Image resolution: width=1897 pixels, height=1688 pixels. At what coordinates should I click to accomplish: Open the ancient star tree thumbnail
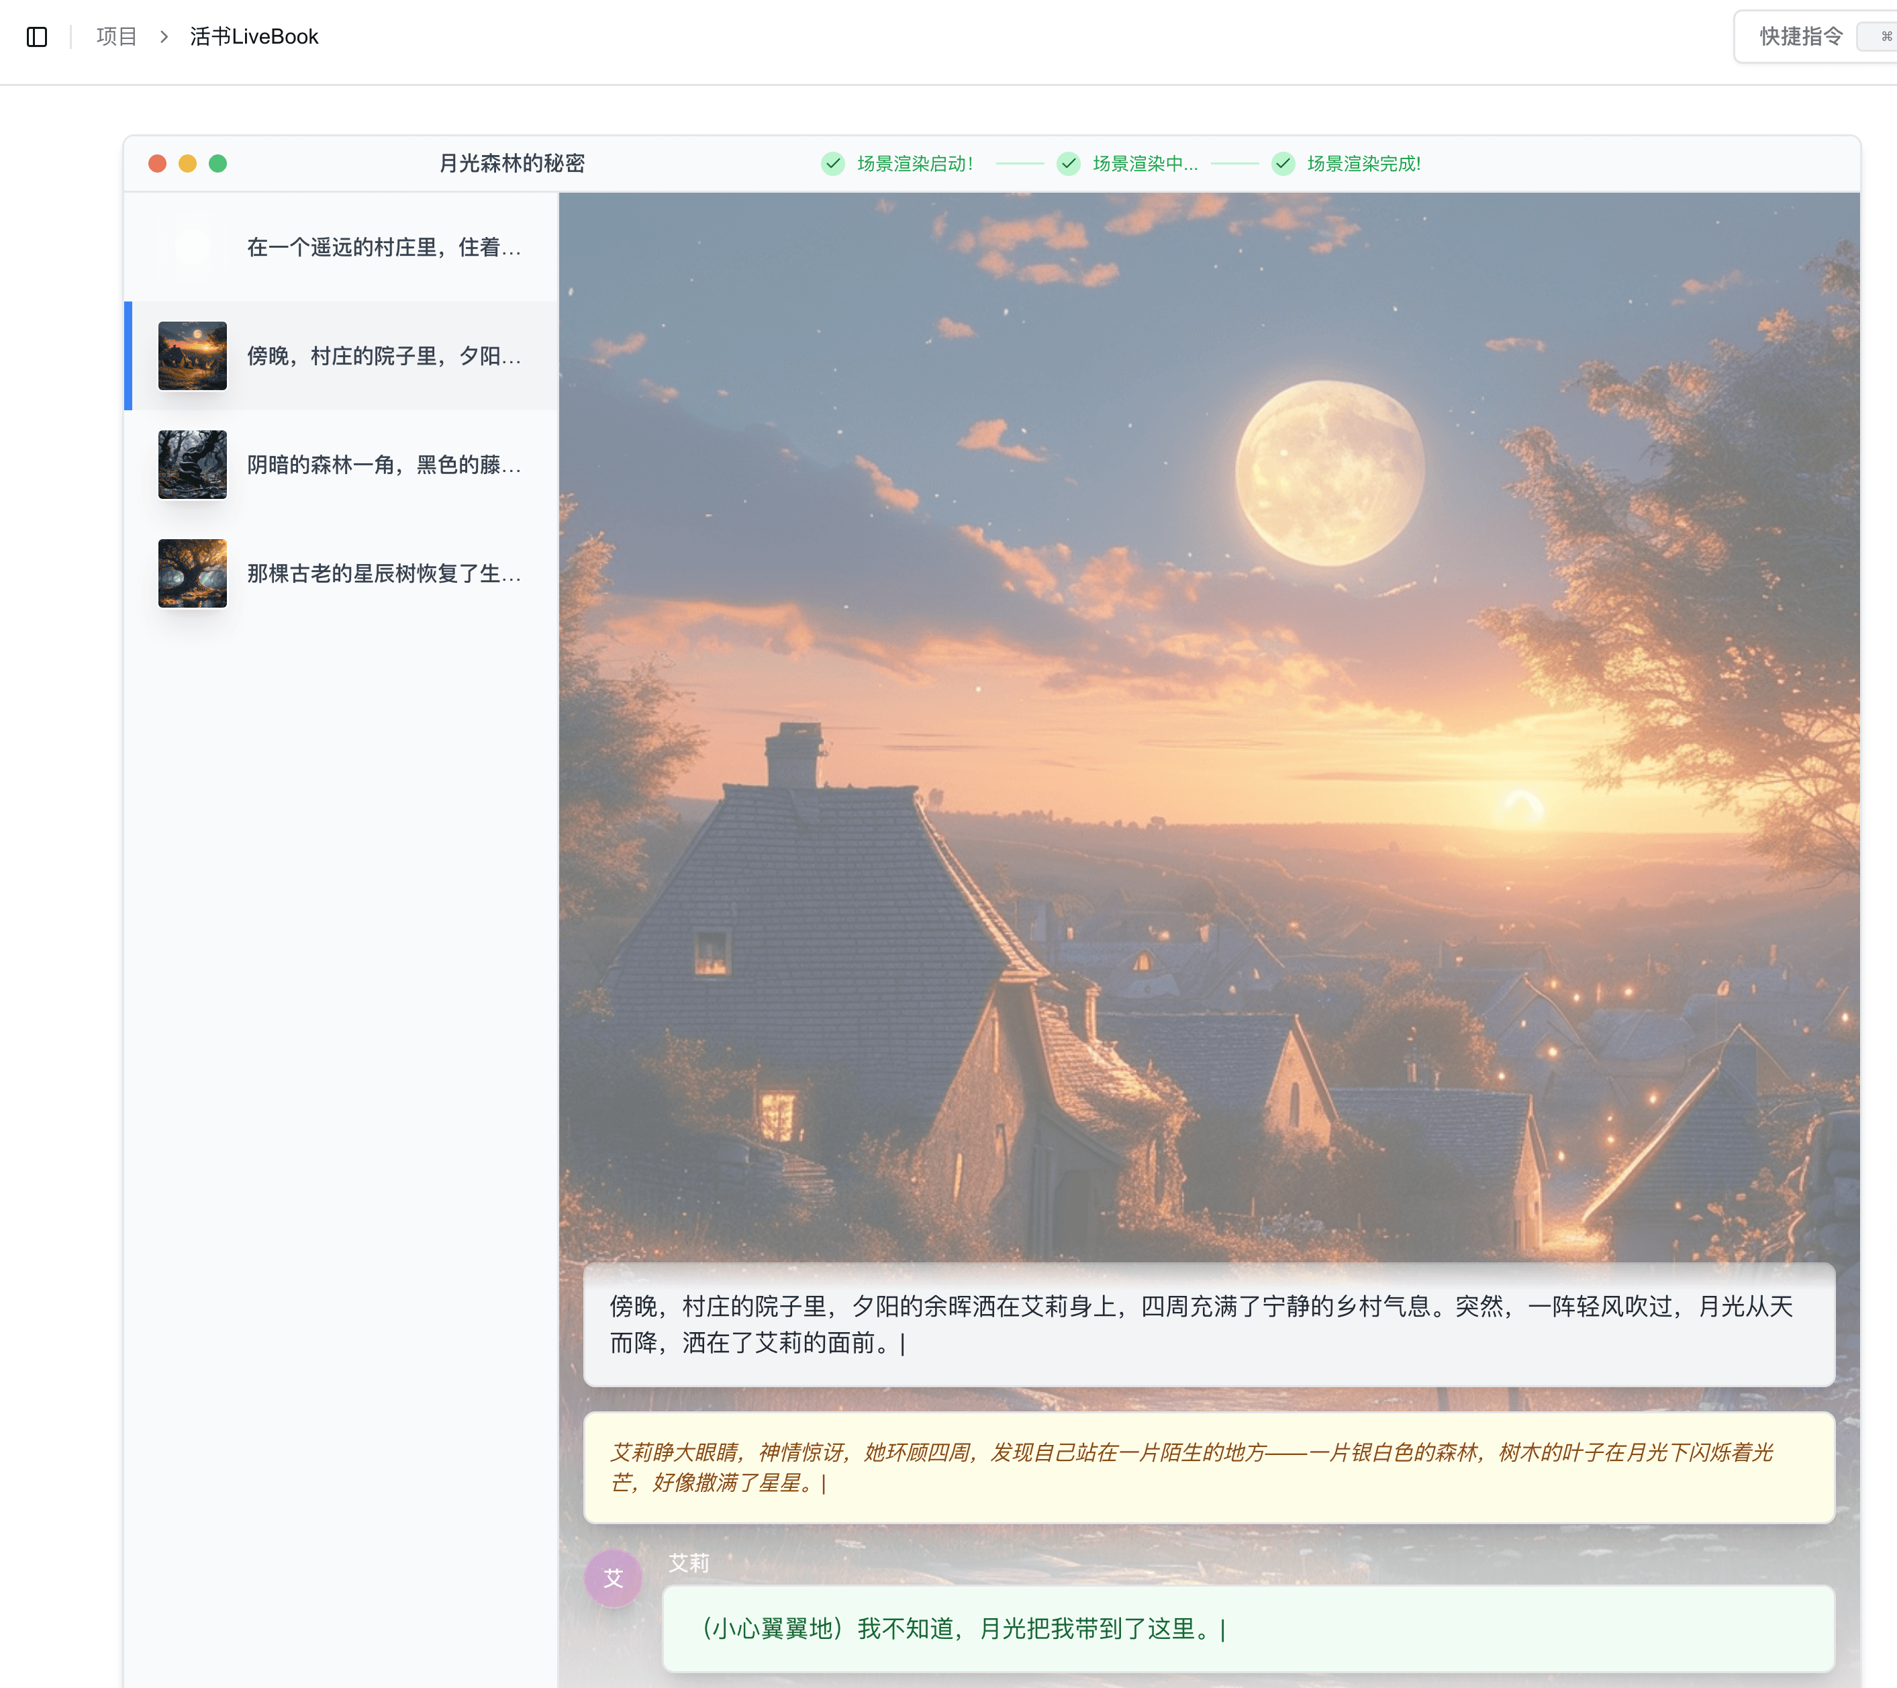click(x=192, y=574)
